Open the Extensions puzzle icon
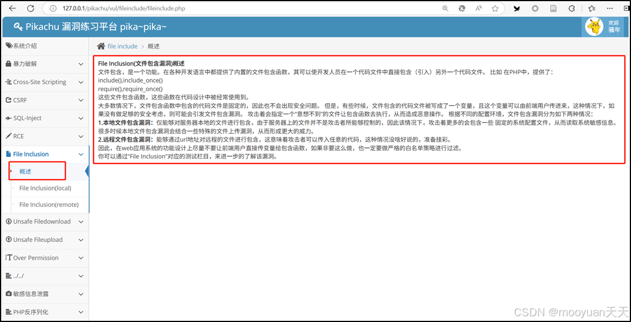631x322 pixels. (x=572, y=8)
